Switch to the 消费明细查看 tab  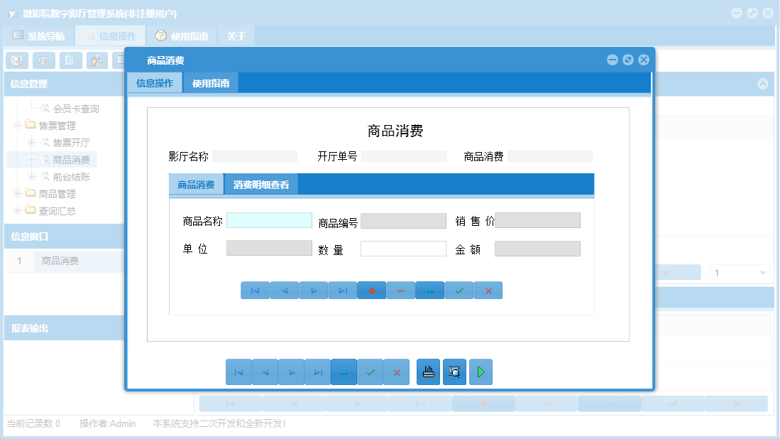pyautogui.click(x=261, y=183)
